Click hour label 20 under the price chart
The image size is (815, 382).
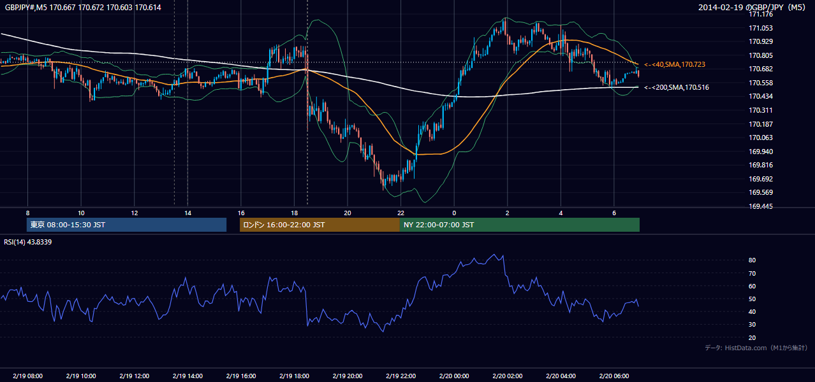347,213
